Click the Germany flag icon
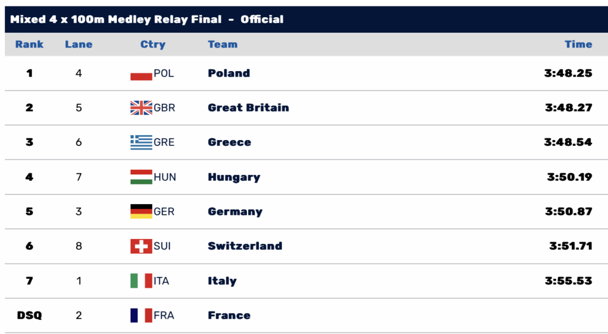The width and height of the screenshot is (608, 334). (141, 212)
